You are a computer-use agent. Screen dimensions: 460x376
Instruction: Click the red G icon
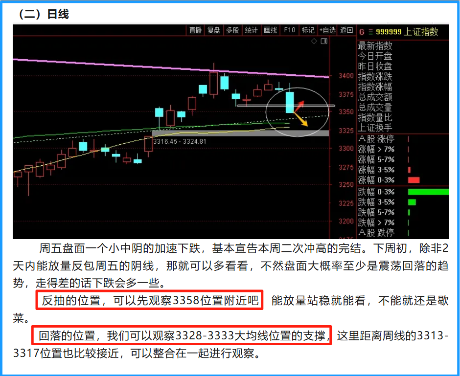(x=362, y=32)
